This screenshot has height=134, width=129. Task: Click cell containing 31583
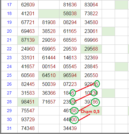(28, 93)
